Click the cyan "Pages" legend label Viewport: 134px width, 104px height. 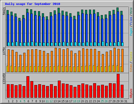pos(131,32)
